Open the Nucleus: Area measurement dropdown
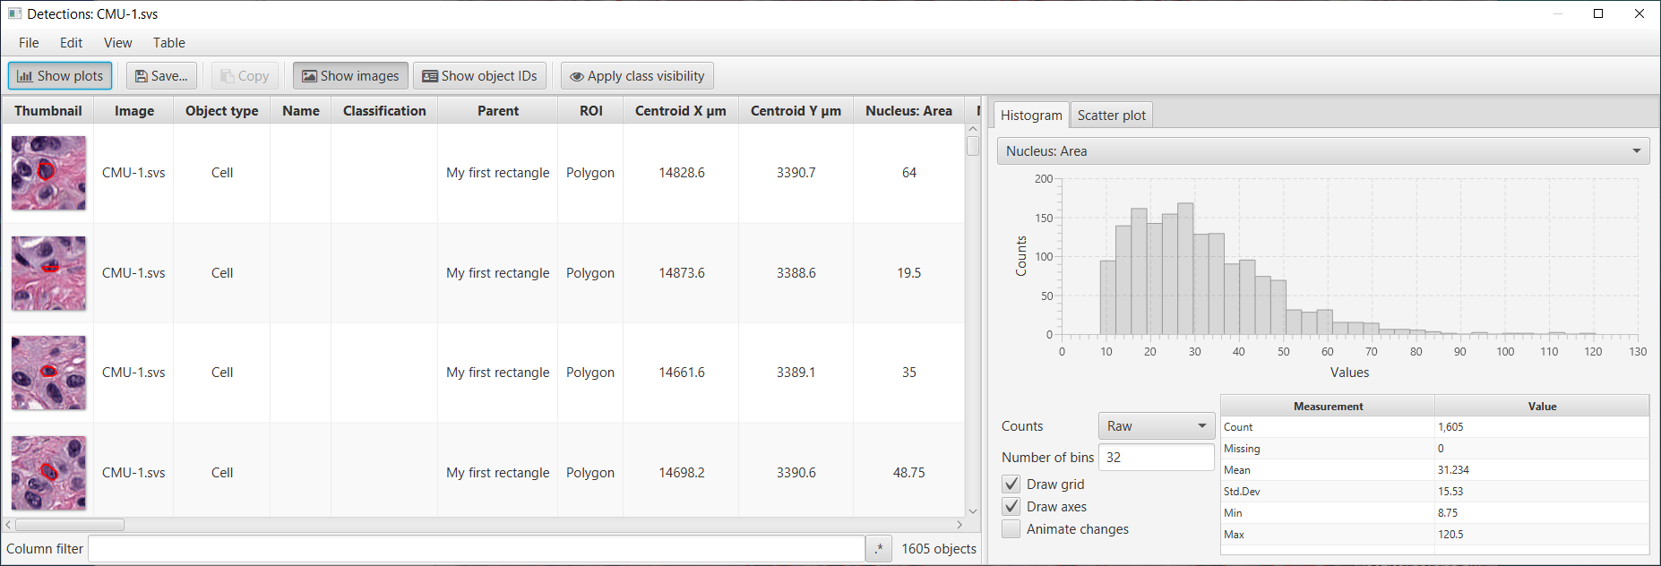Viewport: 1661px width, 566px height. point(1323,151)
